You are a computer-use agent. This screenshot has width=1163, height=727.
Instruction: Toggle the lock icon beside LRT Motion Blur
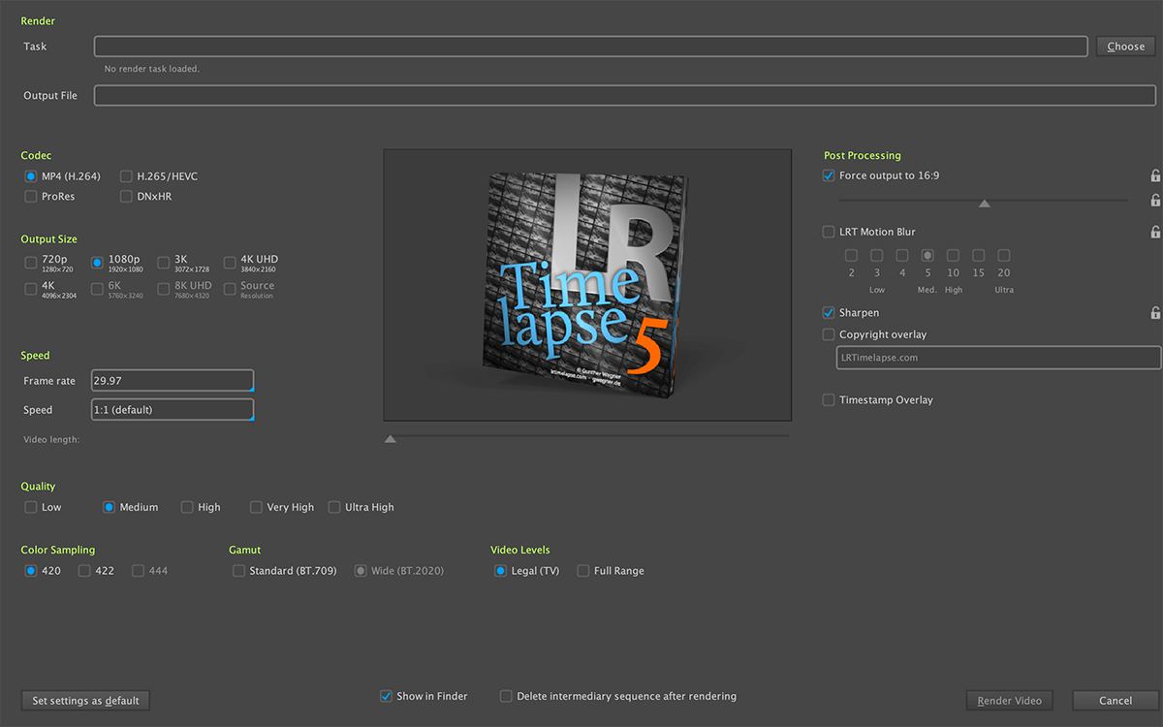click(x=1155, y=233)
